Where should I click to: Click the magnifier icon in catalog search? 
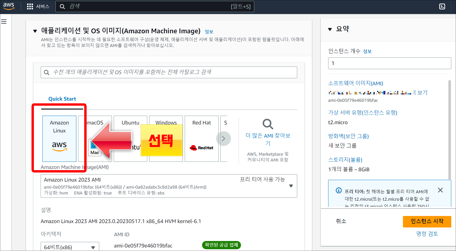point(47,72)
